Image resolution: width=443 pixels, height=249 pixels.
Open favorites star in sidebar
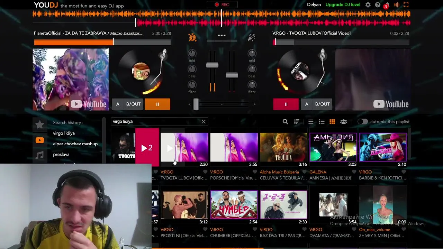tap(40, 124)
